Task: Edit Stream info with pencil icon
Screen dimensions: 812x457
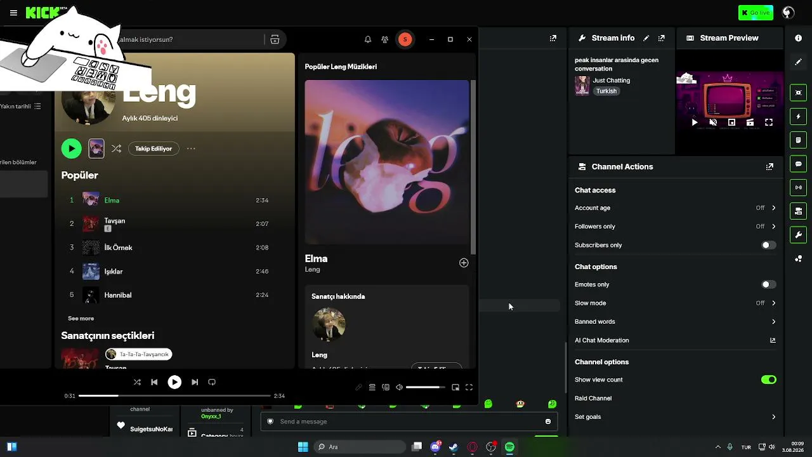Action: tap(646, 38)
